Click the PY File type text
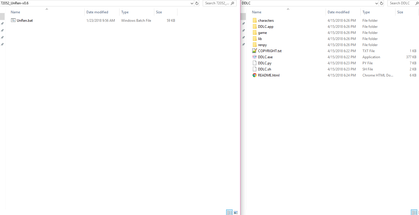 [368, 63]
